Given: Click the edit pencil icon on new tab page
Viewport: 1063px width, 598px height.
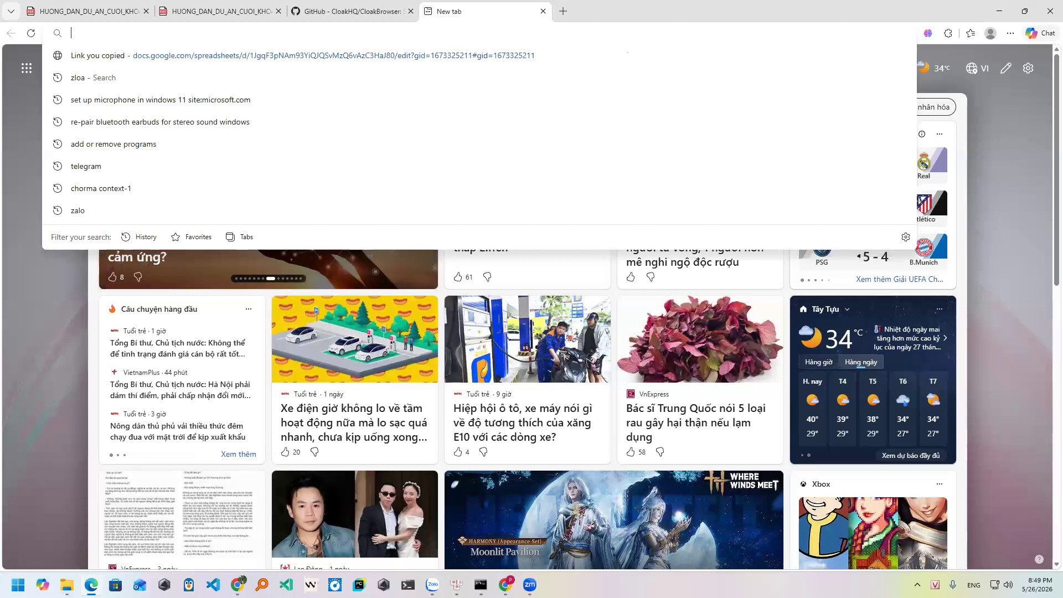Looking at the screenshot, I should pyautogui.click(x=1006, y=68).
